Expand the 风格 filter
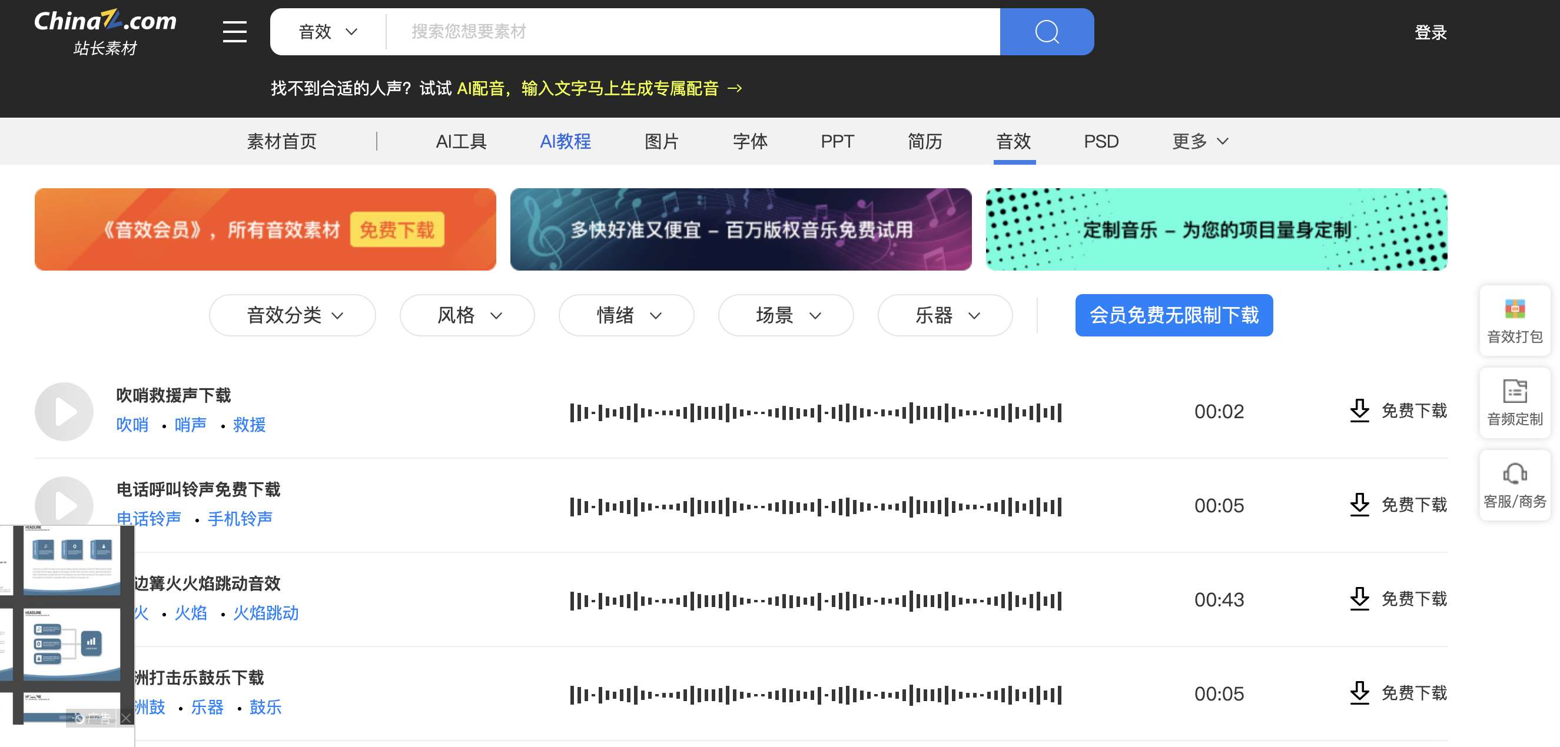 click(x=467, y=315)
